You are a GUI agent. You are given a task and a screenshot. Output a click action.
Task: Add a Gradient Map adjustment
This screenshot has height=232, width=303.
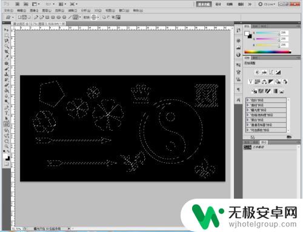(275, 91)
